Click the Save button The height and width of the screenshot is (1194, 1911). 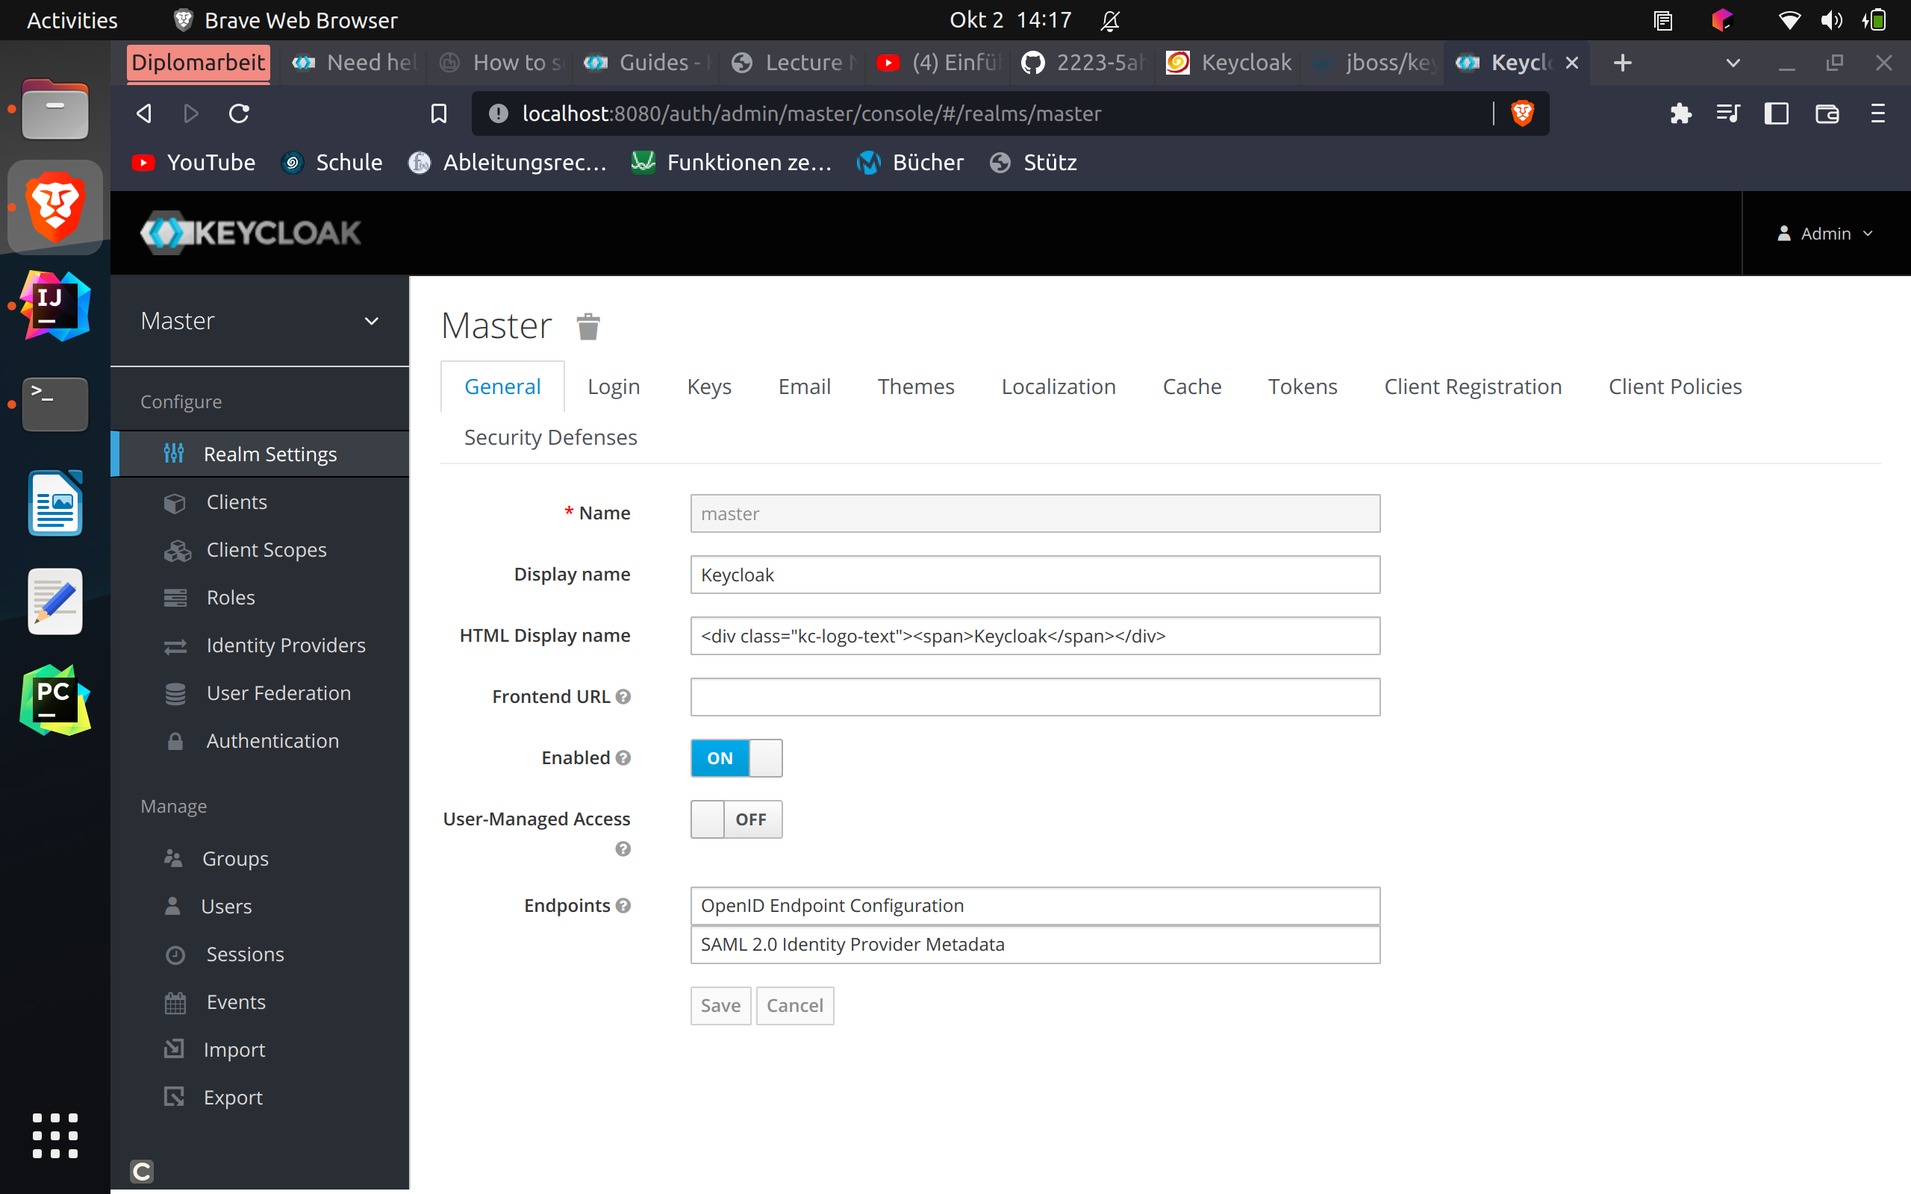point(718,1004)
